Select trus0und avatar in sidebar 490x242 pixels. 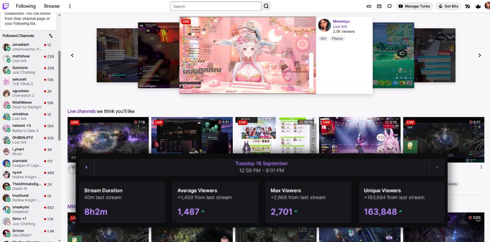click(x=6, y=198)
